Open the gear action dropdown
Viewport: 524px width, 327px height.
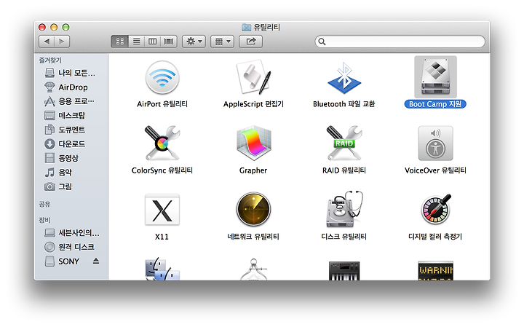[194, 42]
